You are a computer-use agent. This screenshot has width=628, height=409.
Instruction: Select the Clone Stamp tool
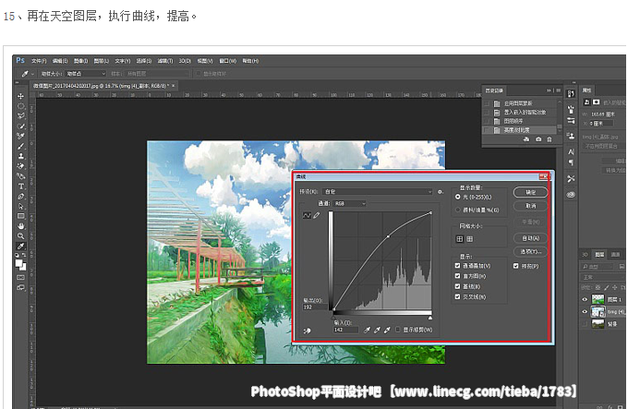21,156
